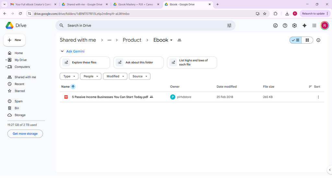Screen dimensions: 332x186
Task: Open Gemini using the sparkle icon
Action: [304, 25]
